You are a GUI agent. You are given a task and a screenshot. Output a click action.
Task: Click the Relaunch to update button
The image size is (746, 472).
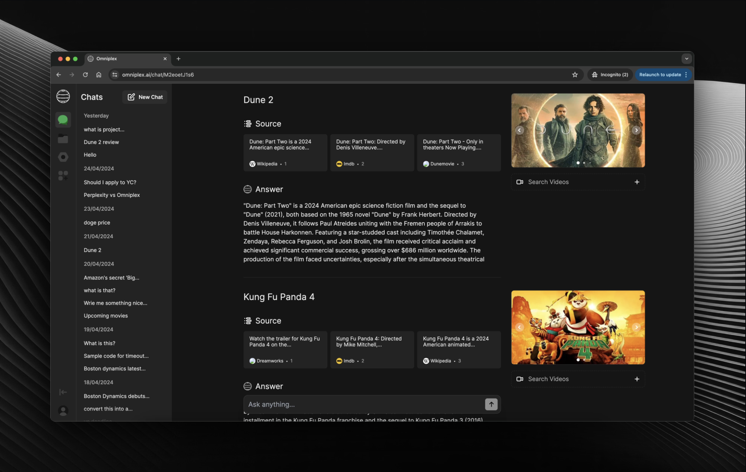[661, 75]
